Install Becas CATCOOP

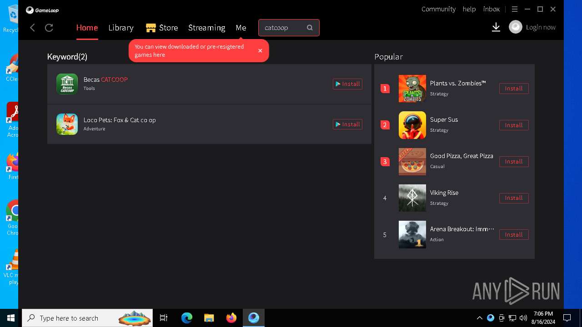point(347,84)
